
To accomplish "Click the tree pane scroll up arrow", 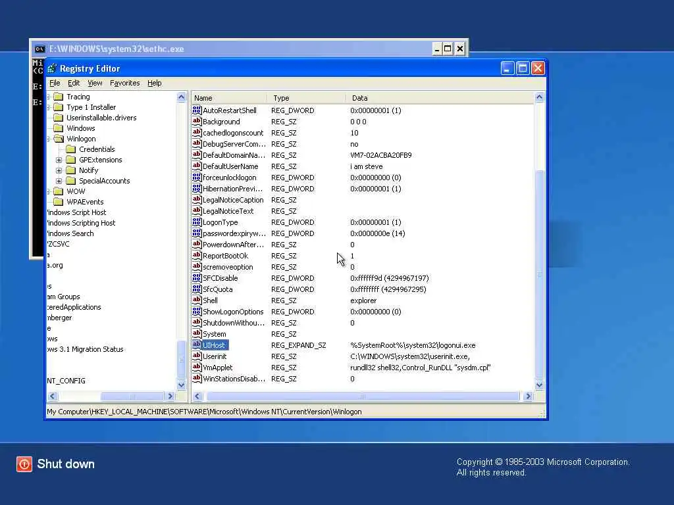I will pos(182,97).
